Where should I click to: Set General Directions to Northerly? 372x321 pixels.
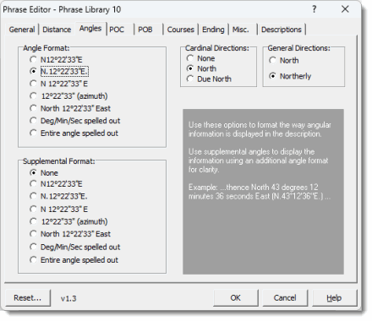coord(290,76)
